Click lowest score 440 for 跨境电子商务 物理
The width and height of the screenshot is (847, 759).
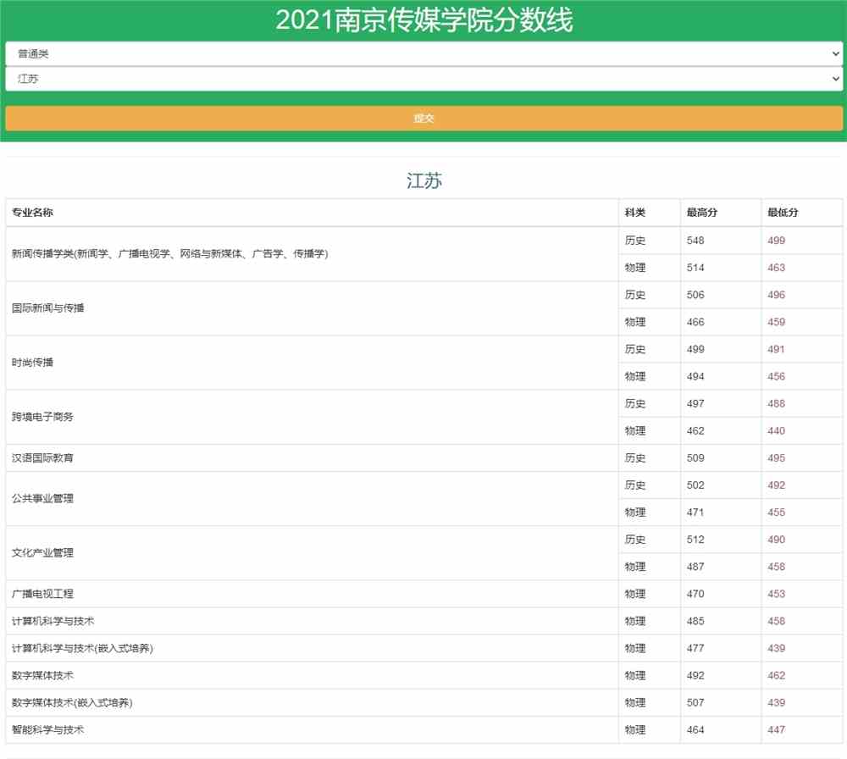click(776, 430)
